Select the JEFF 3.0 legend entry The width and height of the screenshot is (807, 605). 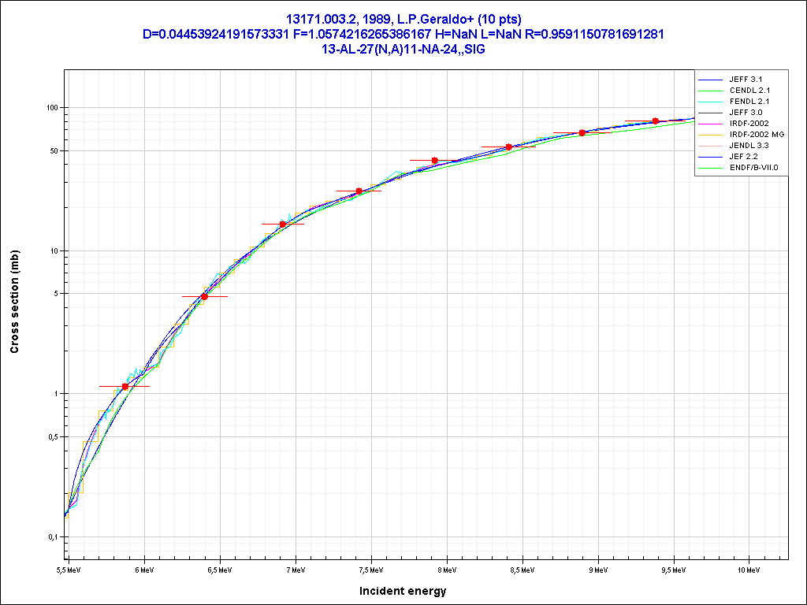746,113
